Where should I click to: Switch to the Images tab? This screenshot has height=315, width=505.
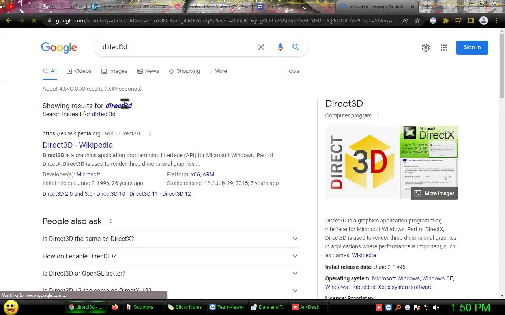coord(114,71)
